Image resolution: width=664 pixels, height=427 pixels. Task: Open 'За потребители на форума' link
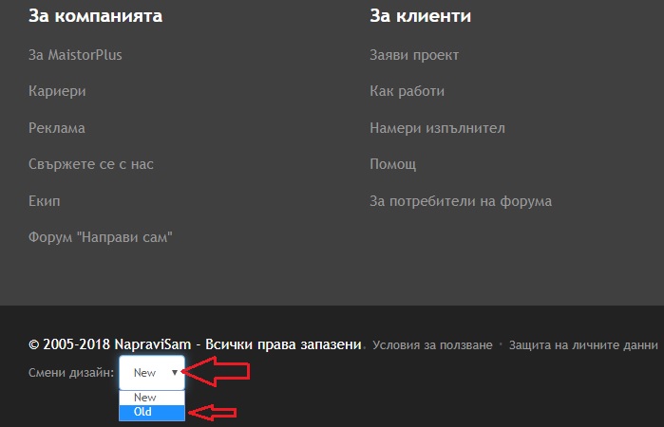[461, 201]
